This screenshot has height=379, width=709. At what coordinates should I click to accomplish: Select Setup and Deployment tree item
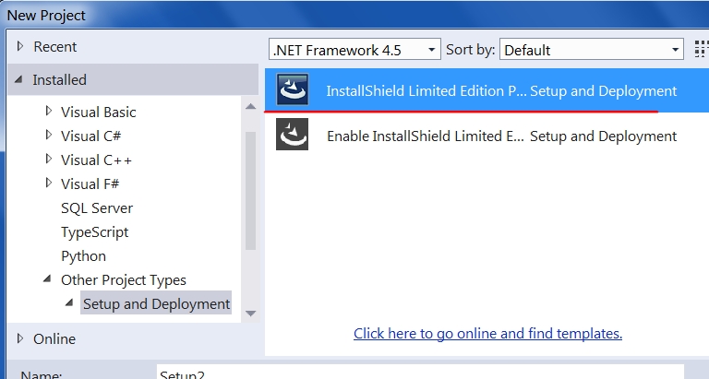point(156,304)
